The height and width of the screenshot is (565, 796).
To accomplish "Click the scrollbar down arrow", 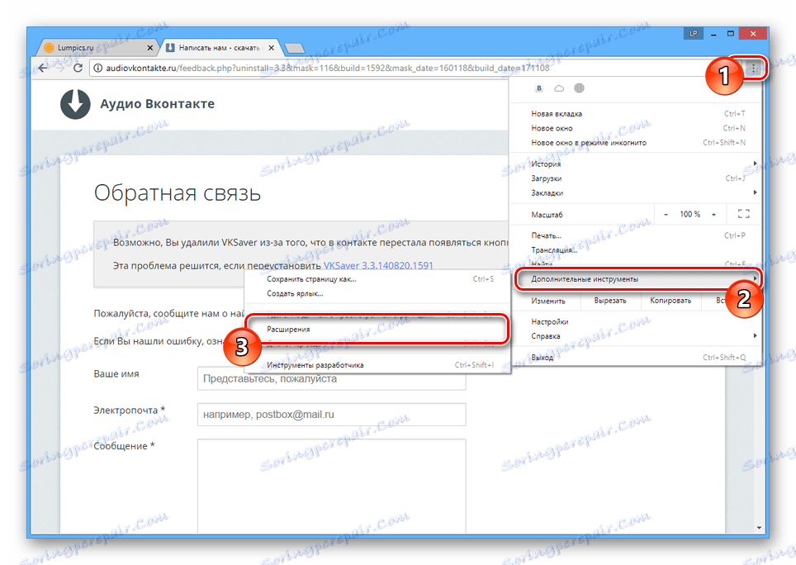I will pyautogui.click(x=759, y=528).
